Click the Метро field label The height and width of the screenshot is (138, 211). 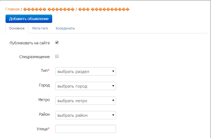click(44, 100)
